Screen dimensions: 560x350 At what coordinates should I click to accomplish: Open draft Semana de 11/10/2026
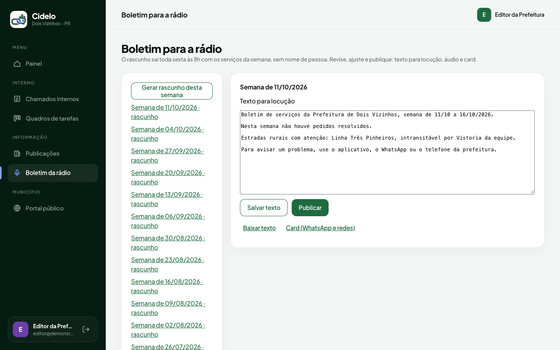(x=166, y=112)
